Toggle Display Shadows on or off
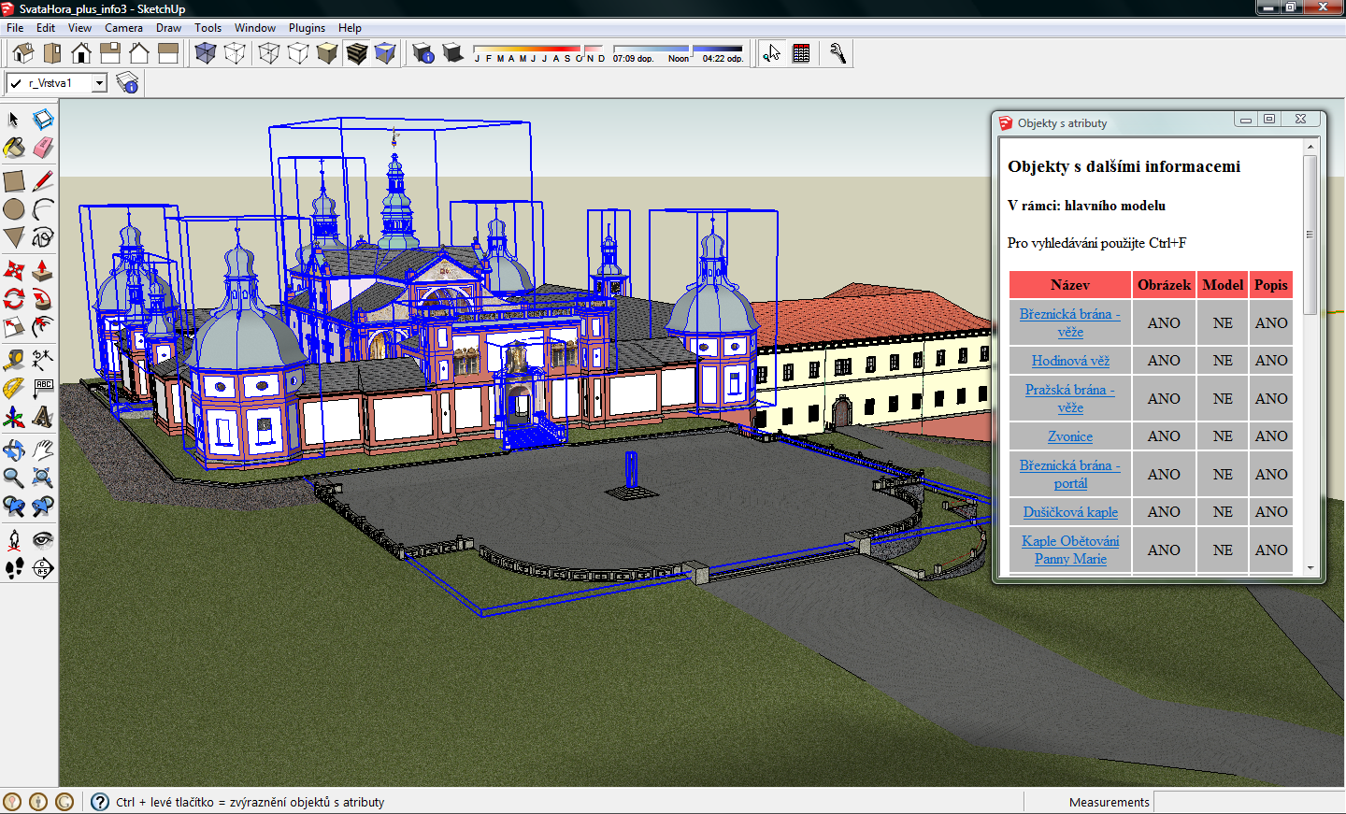Viewport: 1346px width, 814px height. 452,53
